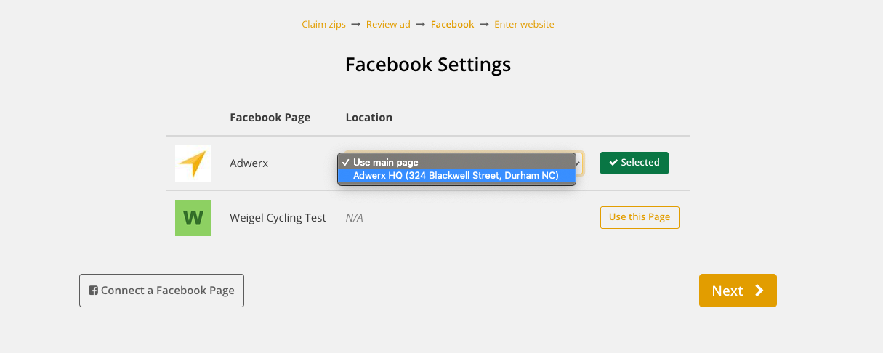The height and width of the screenshot is (353, 883).
Task: Click the Facebook Settings heading
Action: 428,65
